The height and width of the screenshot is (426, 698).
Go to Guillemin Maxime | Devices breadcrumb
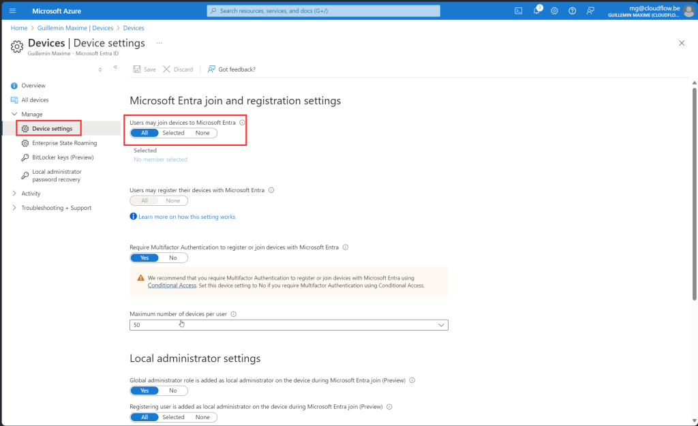(x=75, y=27)
